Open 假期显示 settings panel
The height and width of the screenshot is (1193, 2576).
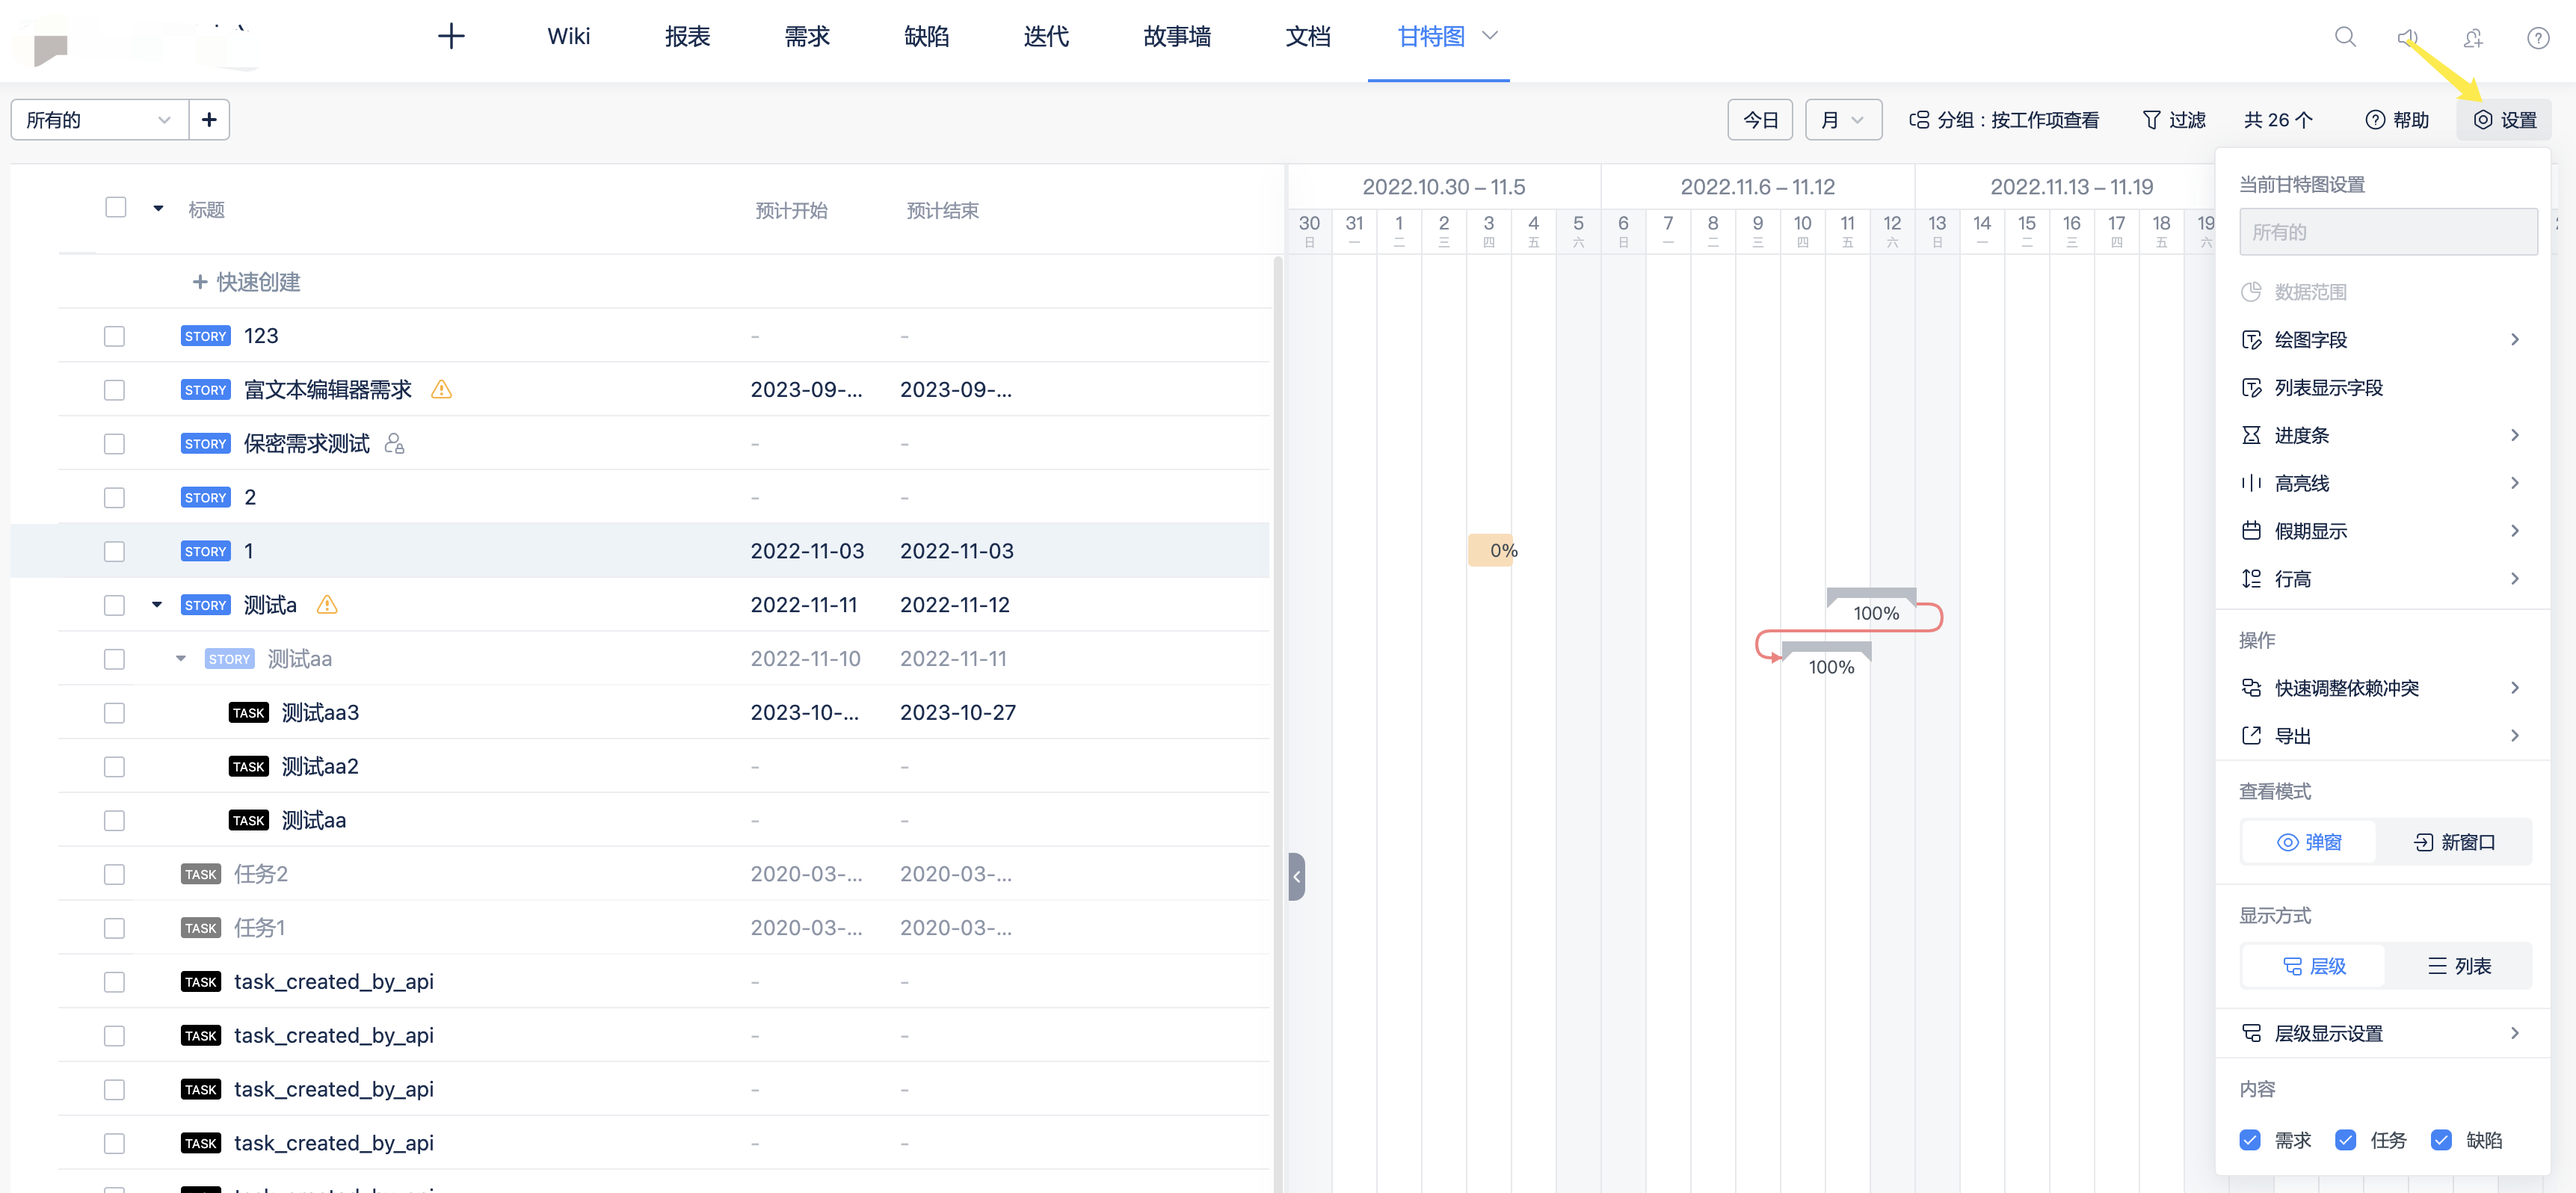pos(2382,531)
